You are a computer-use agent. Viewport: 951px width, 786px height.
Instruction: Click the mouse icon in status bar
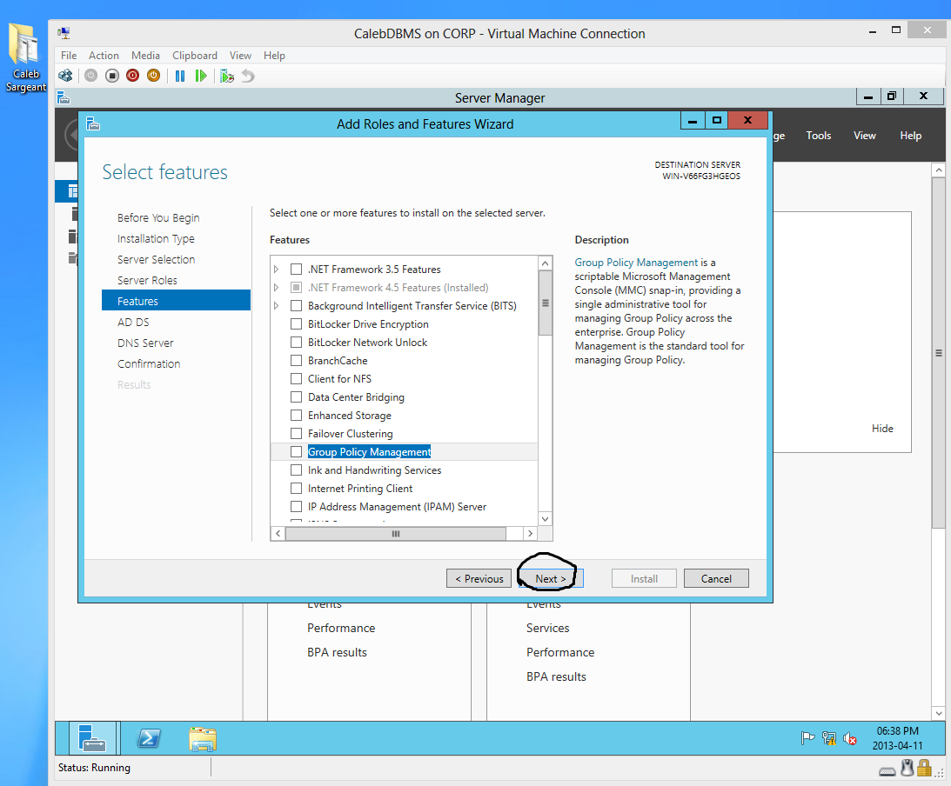(x=907, y=769)
